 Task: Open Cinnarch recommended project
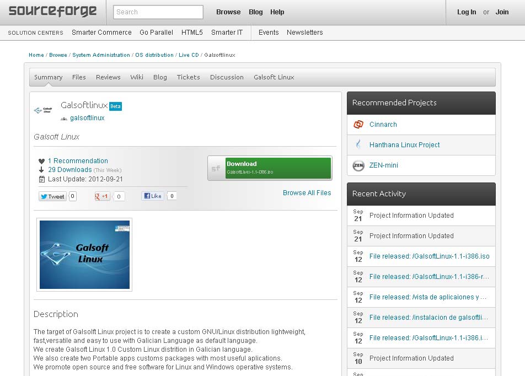(x=383, y=125)
